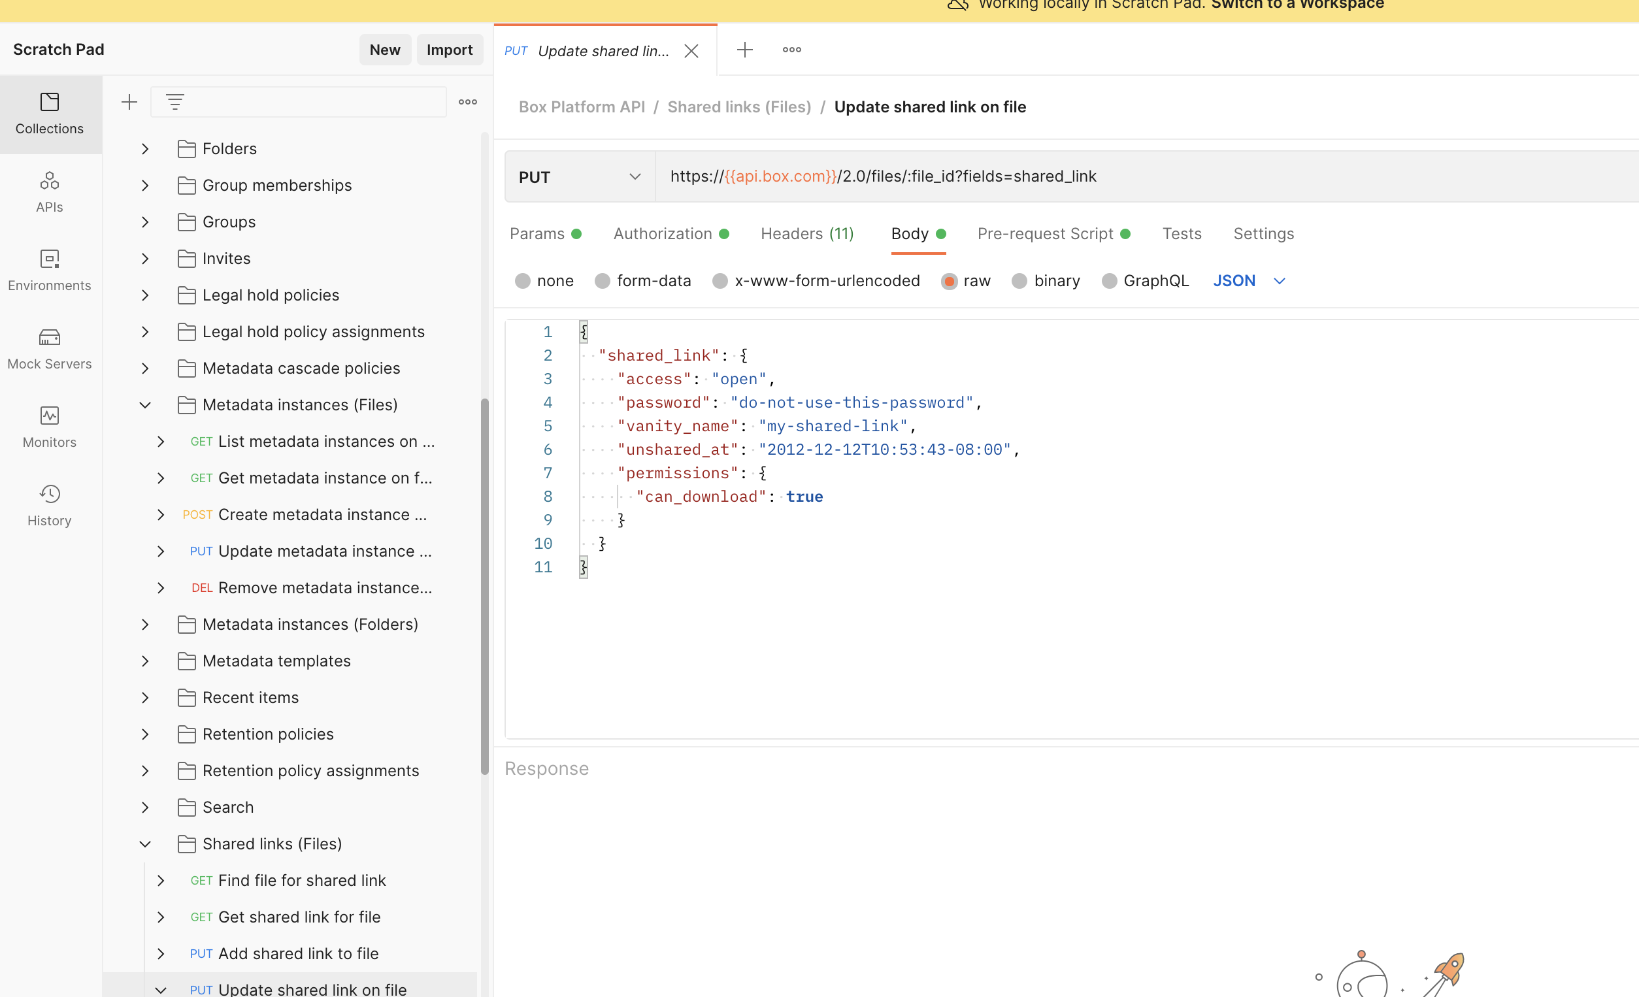Select the APIs sidebar icon

click(x=49, y=191)
